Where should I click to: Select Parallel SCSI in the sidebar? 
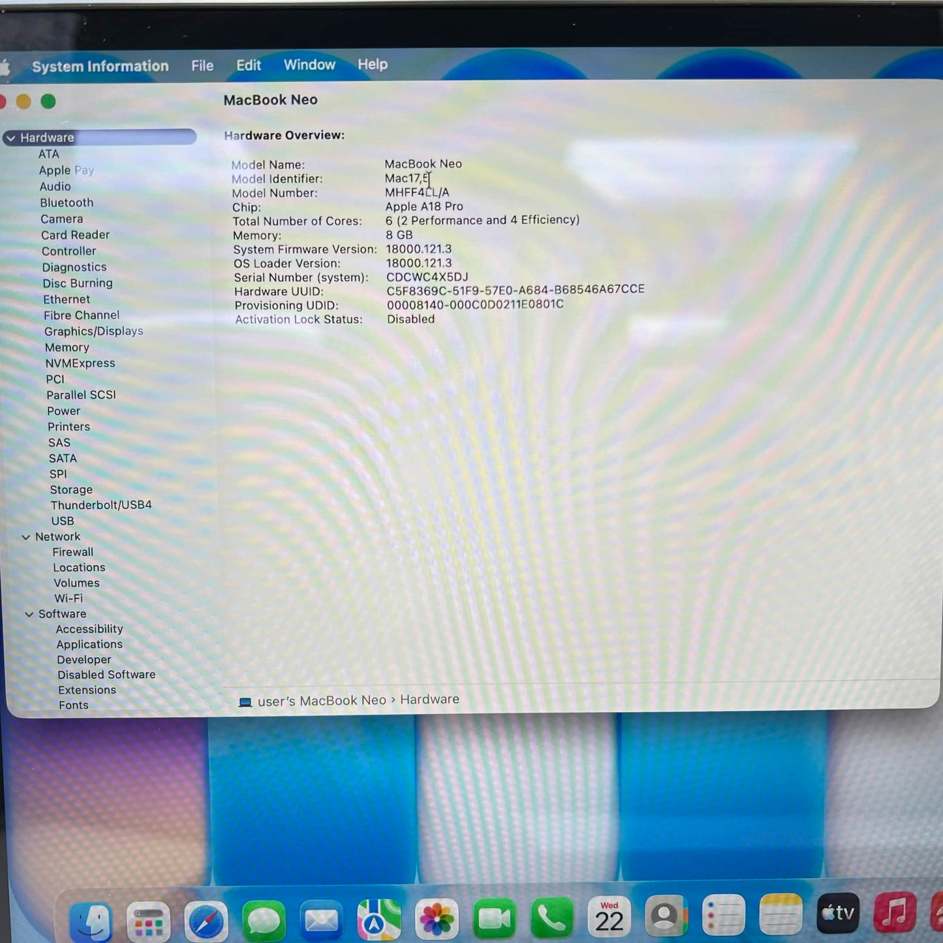[x=82, y=395]
